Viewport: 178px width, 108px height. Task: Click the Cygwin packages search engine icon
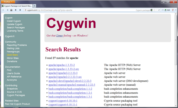tap(152, 10)
